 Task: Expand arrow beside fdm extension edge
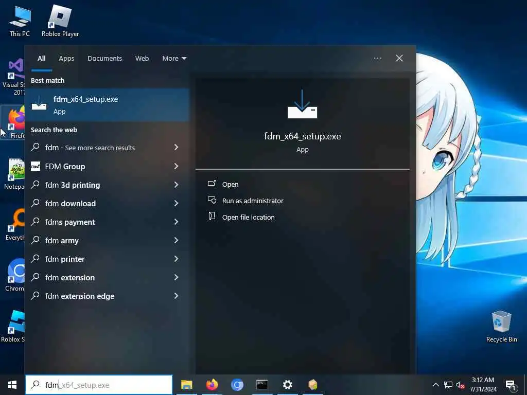176,296
